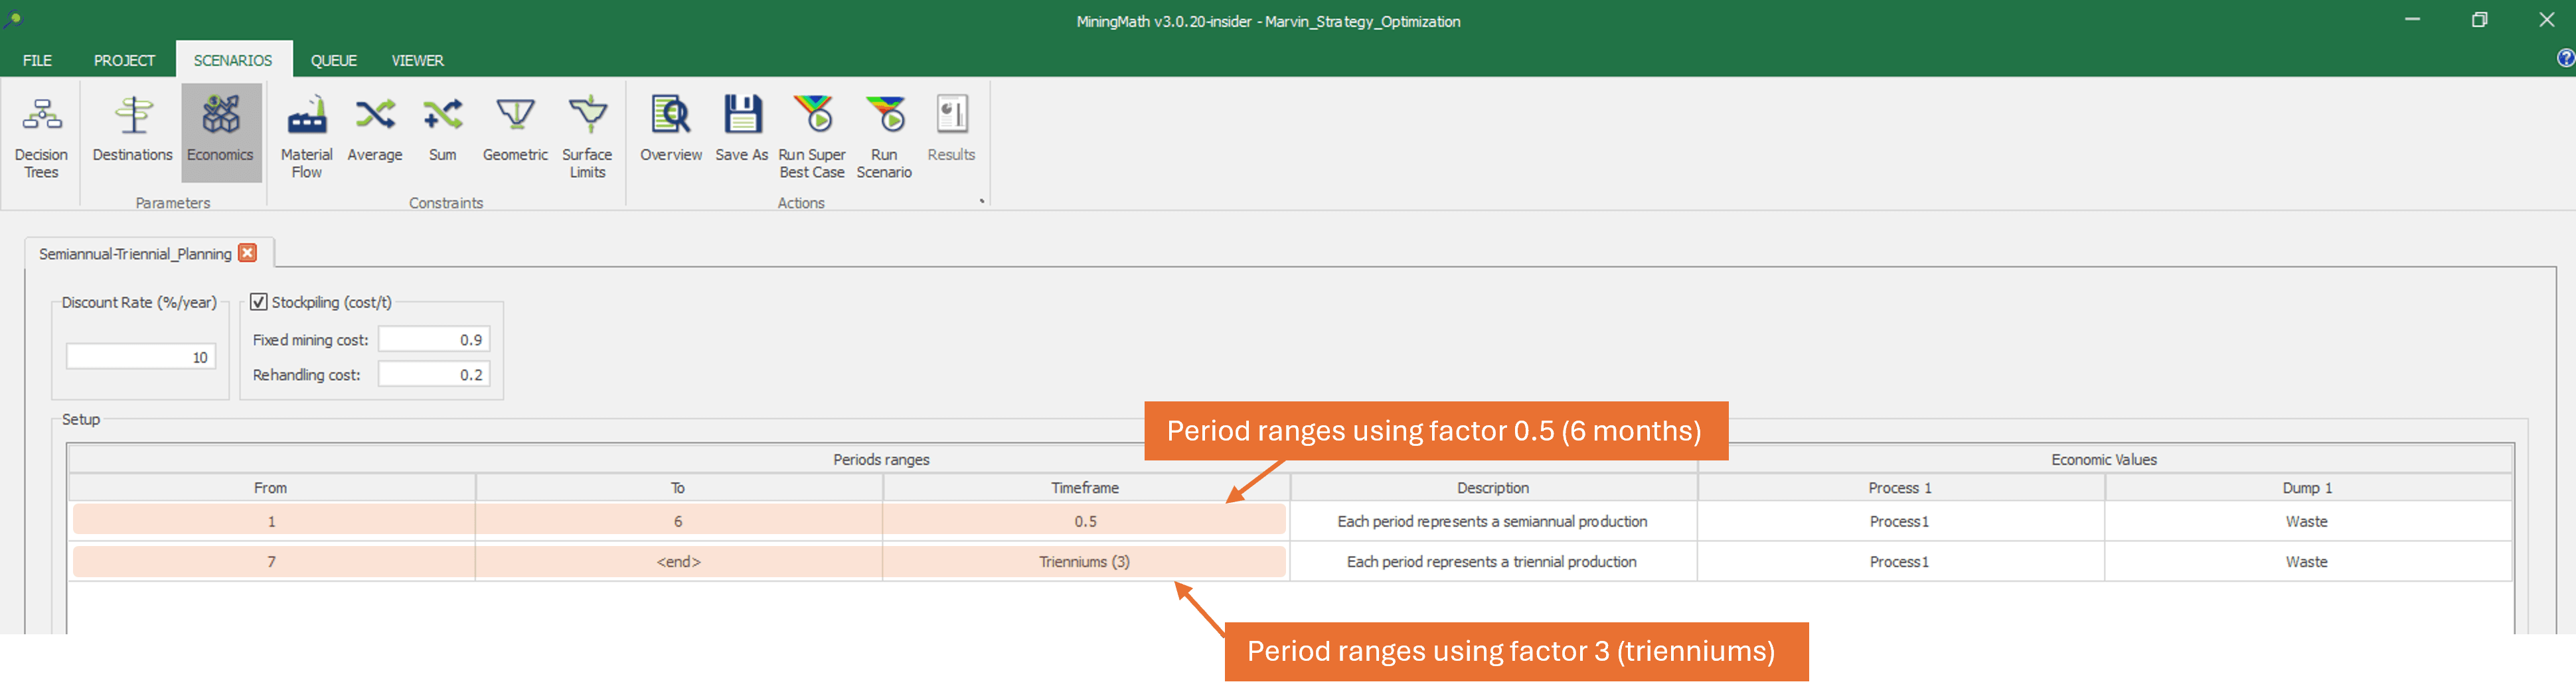Open the Decision Trees tool
Image resolution: width=2576 pixels, height=688 pixels.
coord(41,136)
